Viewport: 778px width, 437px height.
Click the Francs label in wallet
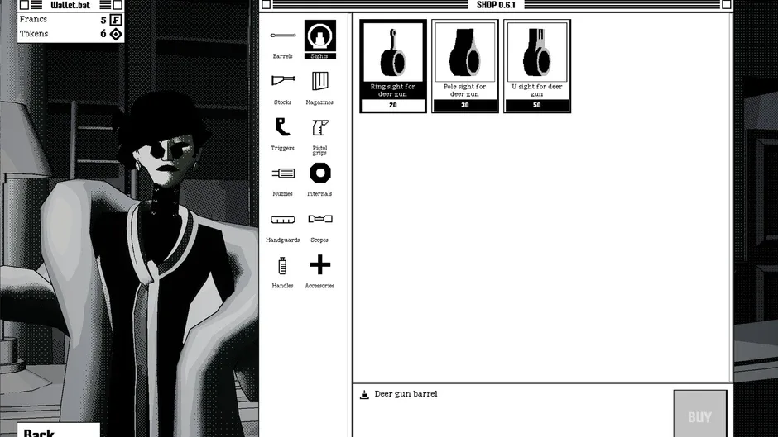tap(33, 19)
